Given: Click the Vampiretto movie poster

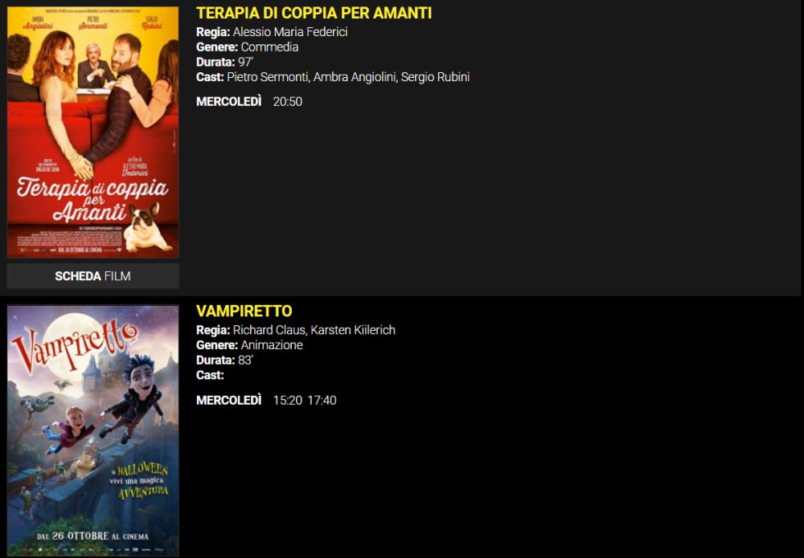Looking at the screenshot, I should coord(92,430).
